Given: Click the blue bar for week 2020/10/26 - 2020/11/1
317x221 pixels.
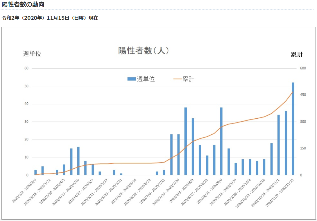Looking at the screenshot, I should pyautogui.click(x=279, y=145).
